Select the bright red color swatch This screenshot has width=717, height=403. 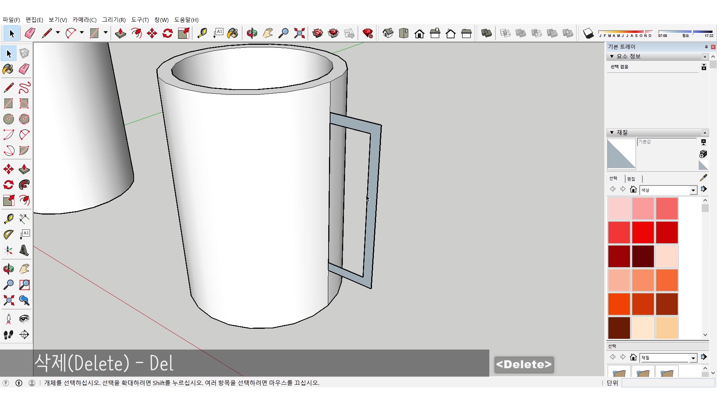643,232
